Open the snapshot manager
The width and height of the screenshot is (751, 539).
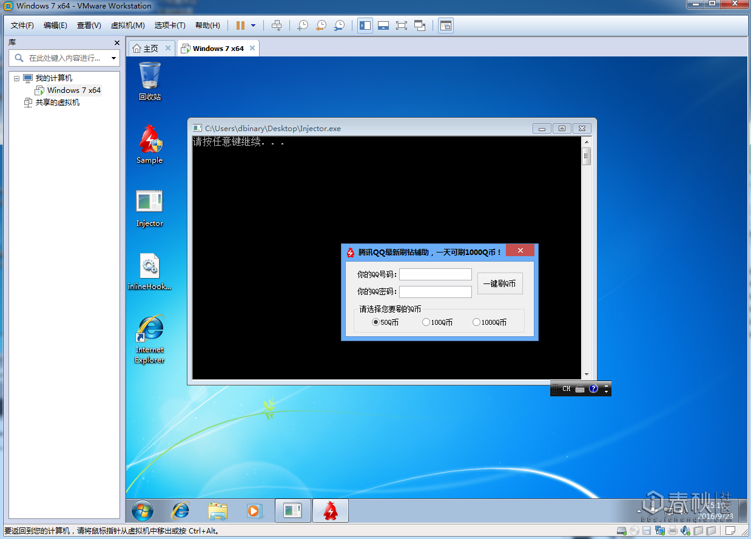pos(340,25)
